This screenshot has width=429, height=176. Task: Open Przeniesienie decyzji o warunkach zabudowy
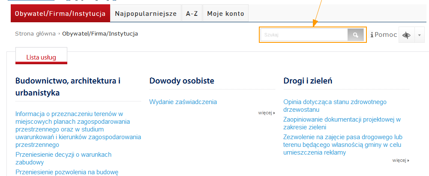tap(63, 158)
